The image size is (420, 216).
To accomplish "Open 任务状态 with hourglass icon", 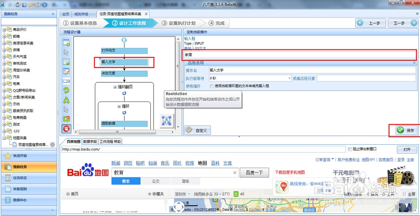I will [x=29, y=178].
